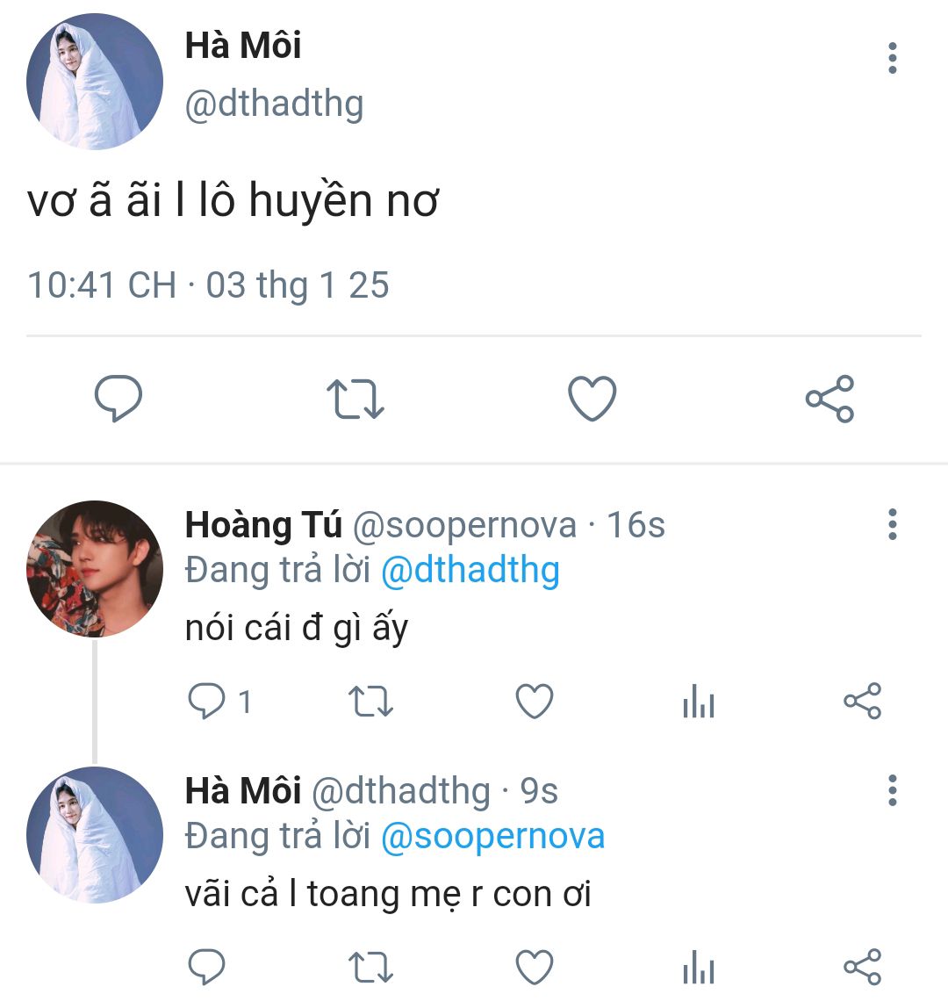Reply to Hà Môi's last comment
This screenshot has width=948, height=1001.
click(x=208, y=968)
